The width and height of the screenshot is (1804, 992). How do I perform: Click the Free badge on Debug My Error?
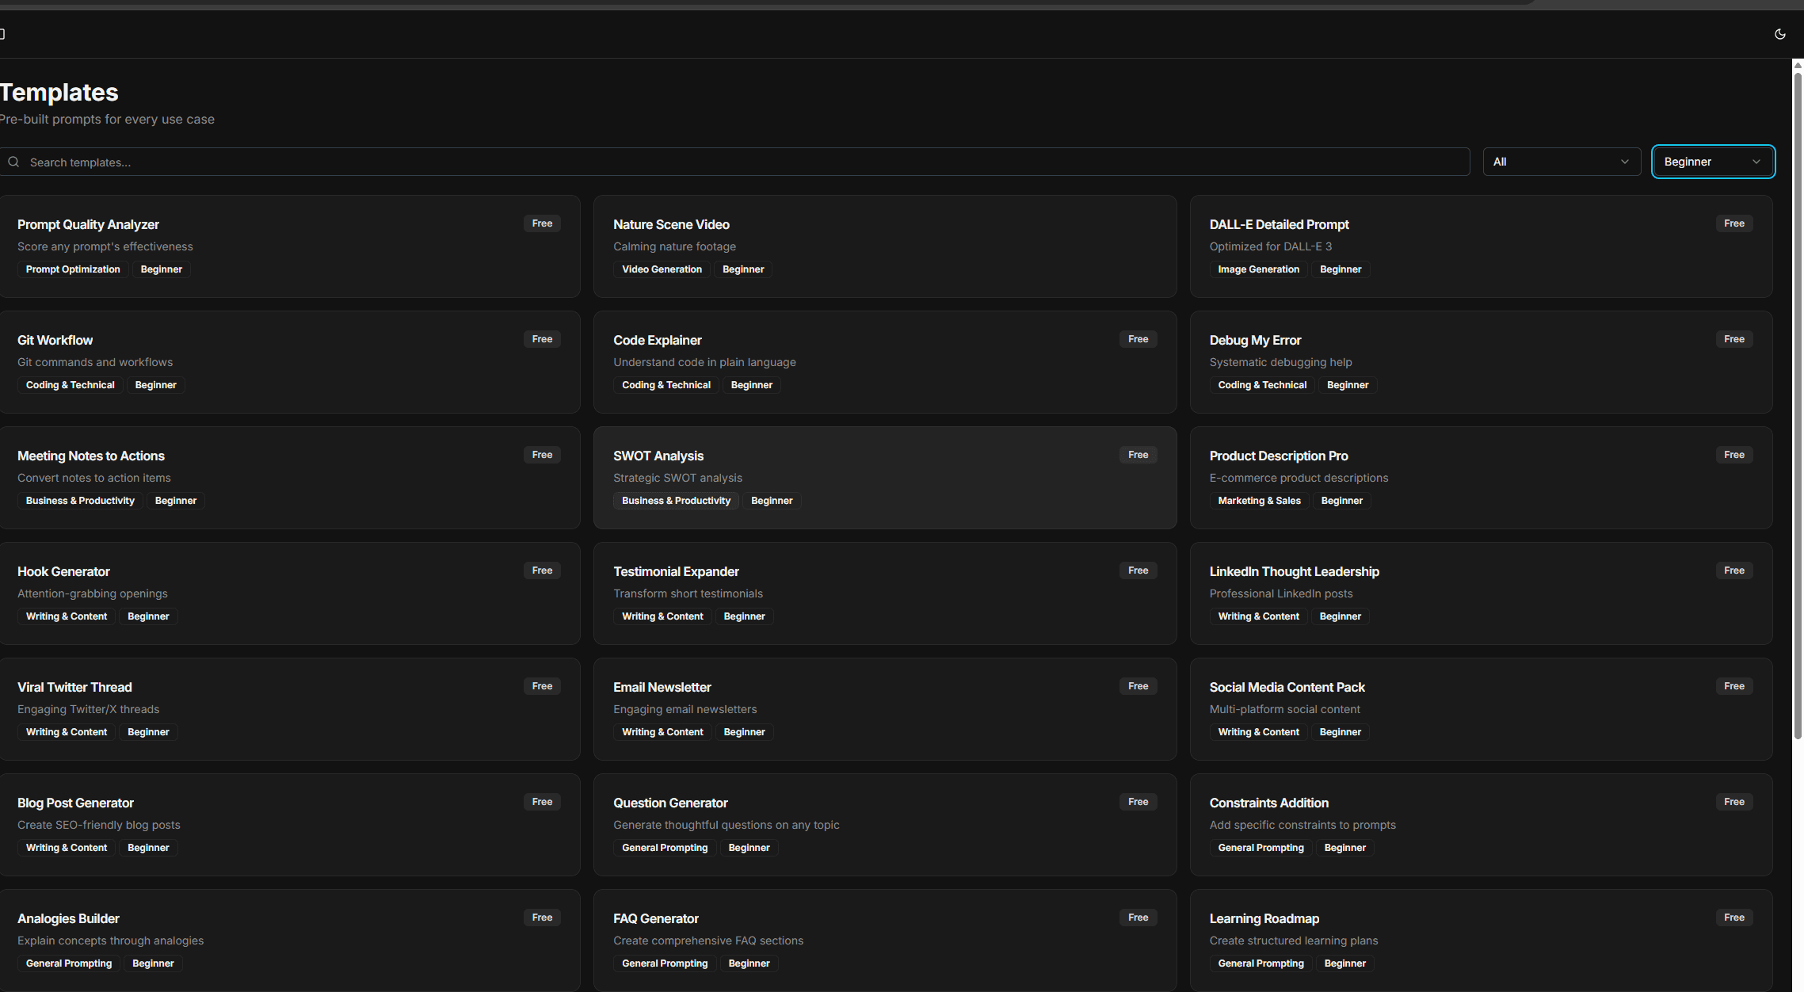tap(1733, 338)
